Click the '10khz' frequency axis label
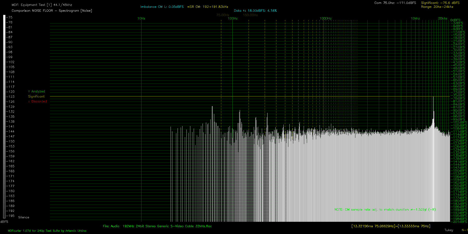468x234 pixels. [415, 18]
